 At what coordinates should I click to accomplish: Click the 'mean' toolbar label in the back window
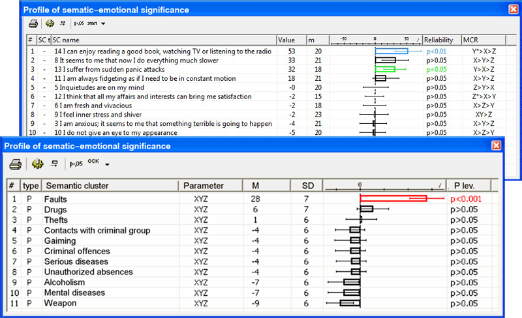click(92, 23)
